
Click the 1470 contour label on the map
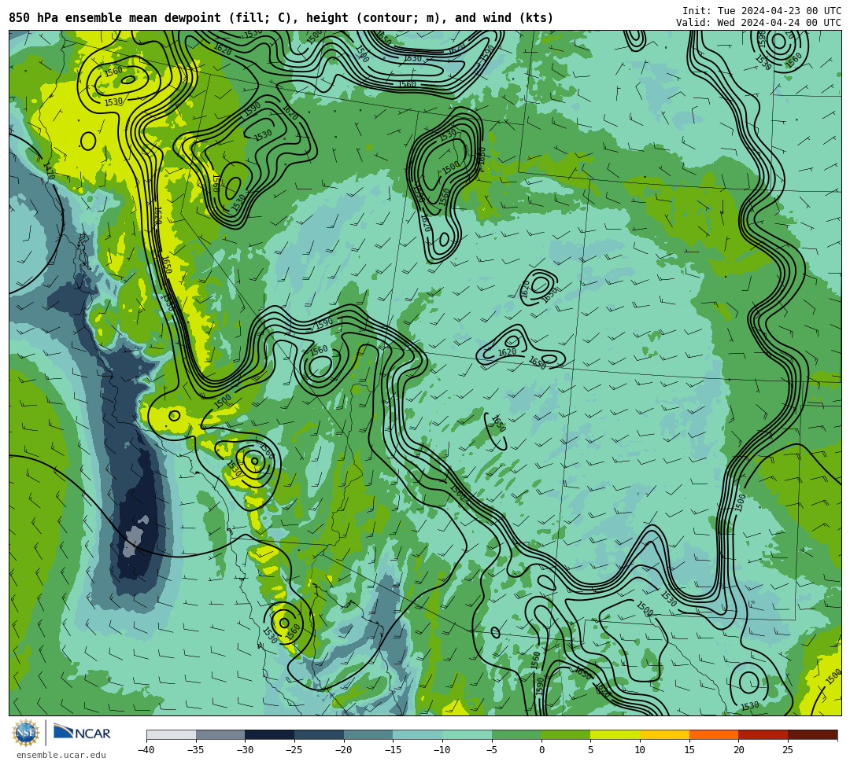[x=48, y=171]
